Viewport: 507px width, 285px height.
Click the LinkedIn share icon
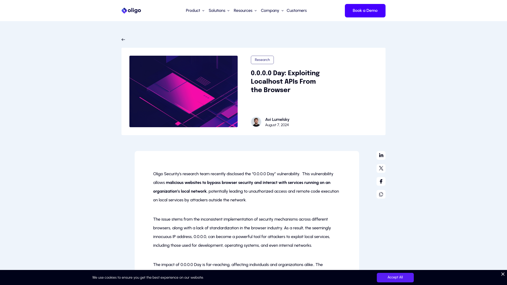coord(381,155)
